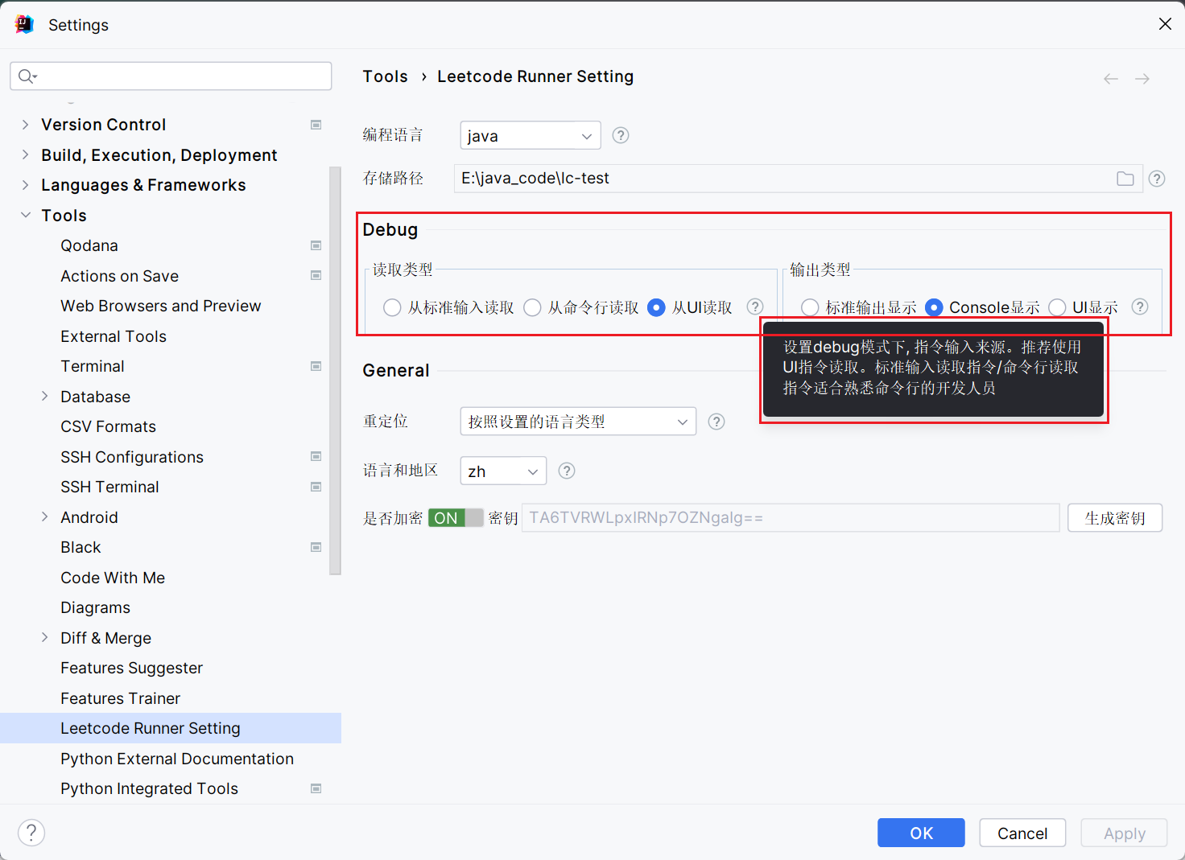Image resolution: width=1185 pixels, height=860 pixels.
Task: Expand Languages & Frameworks node
Action: (25, 185)
